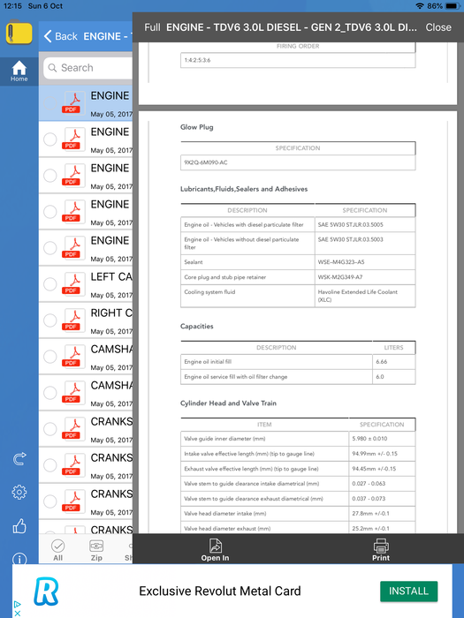
Task: Tap the Search field
Action: [88, 68]
